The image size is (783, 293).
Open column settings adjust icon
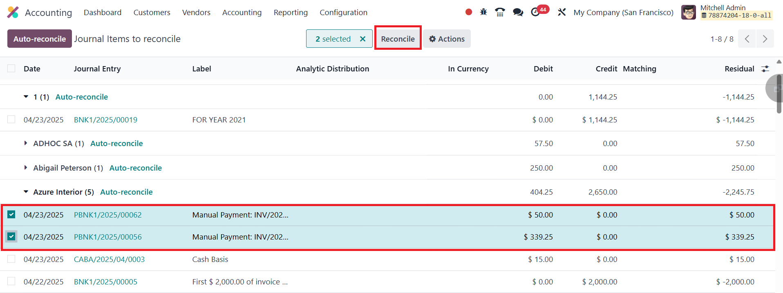(765, 69)
